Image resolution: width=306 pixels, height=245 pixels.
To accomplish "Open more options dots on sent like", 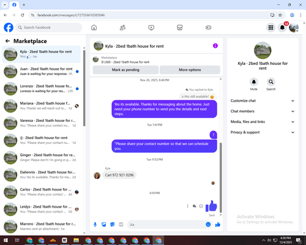I will click(x=187, y=206).
